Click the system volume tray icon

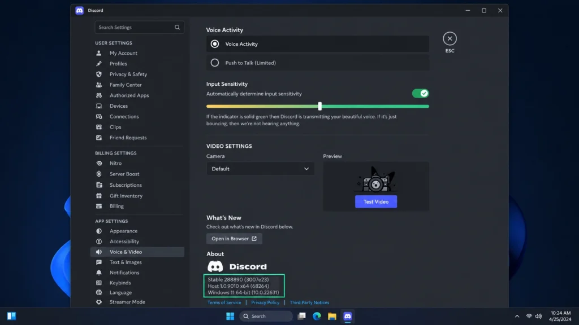click(x=538, y=316)
